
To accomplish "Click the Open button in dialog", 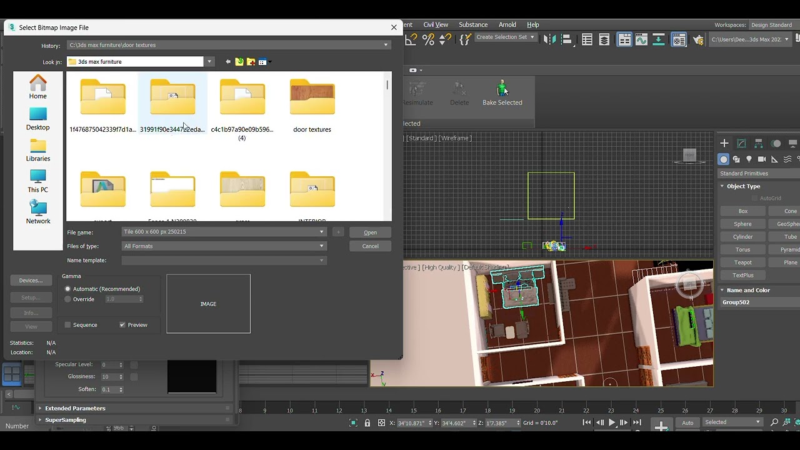I will [x=371, y=232].
